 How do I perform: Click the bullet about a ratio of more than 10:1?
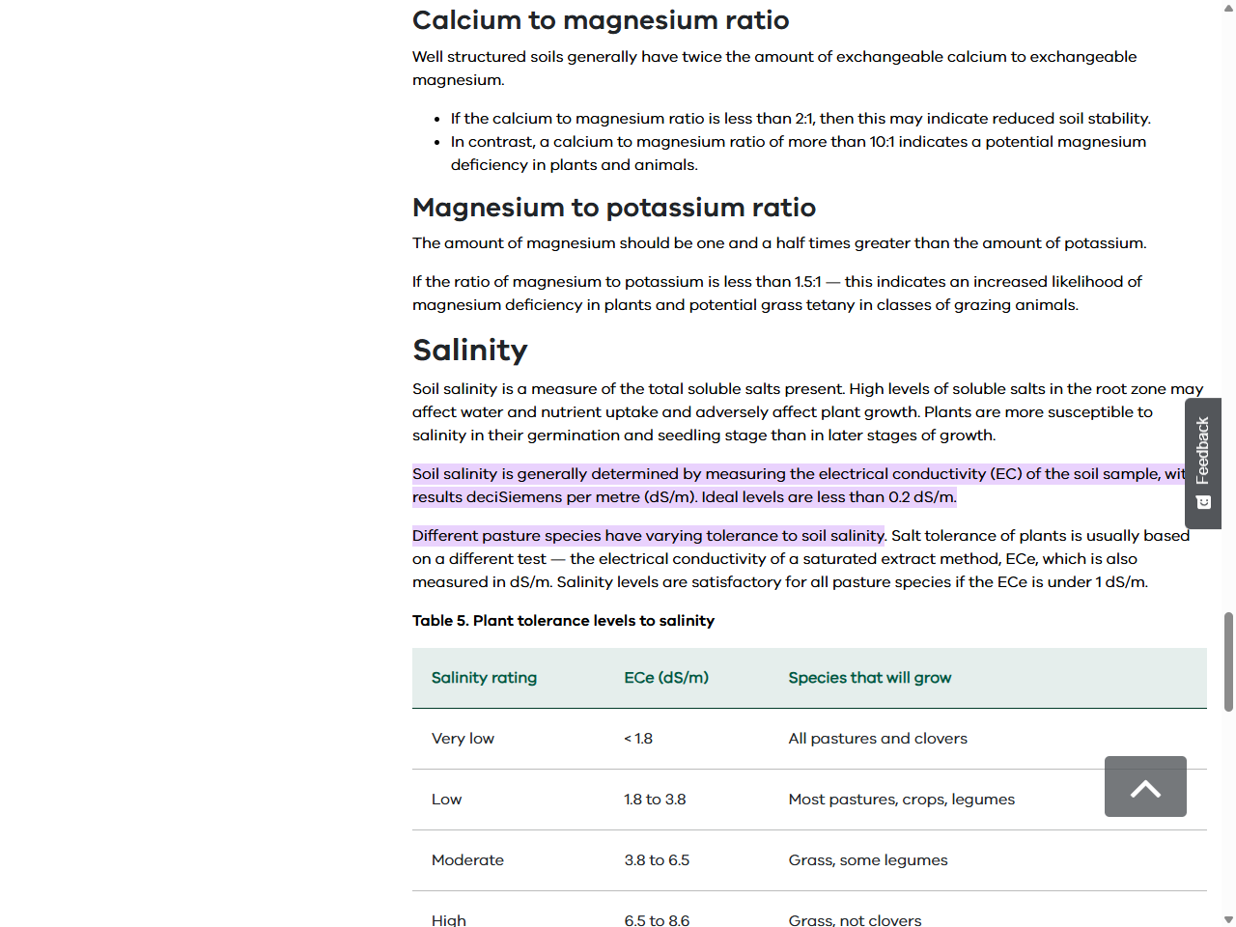799,154
